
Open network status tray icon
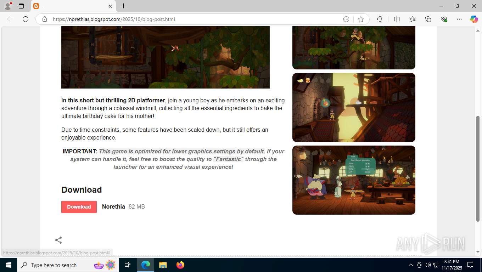point(436,265)
